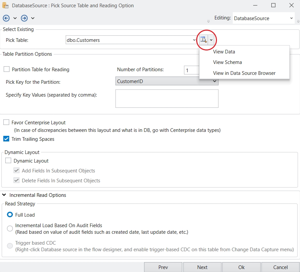Click the back navigation arrow icon

6,18
